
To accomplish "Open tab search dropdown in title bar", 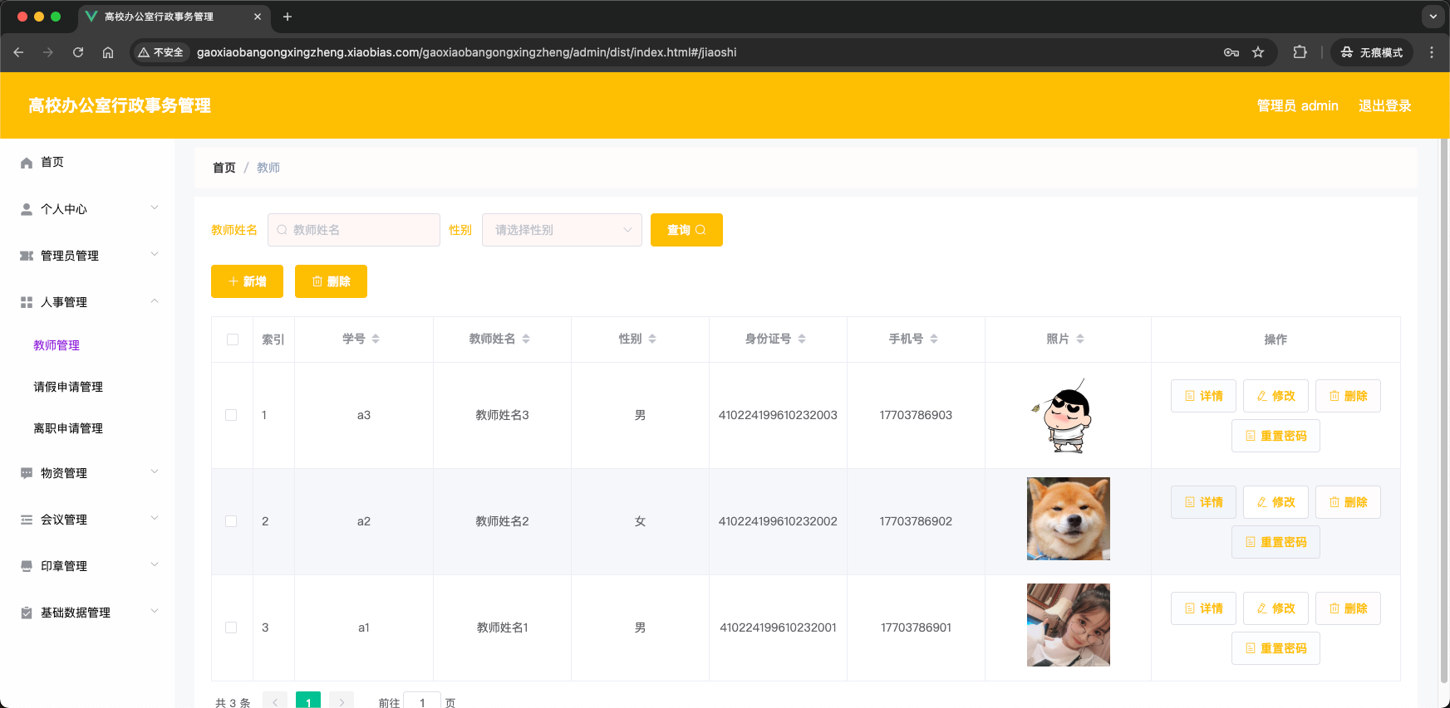I will coord(1433,16).
